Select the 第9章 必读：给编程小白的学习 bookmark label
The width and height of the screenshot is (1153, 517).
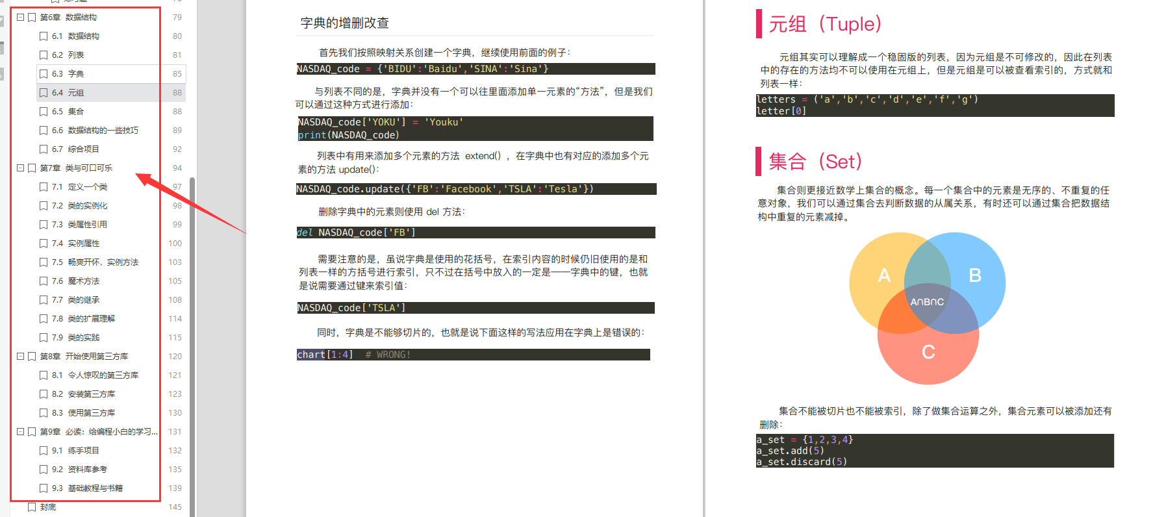99,432
